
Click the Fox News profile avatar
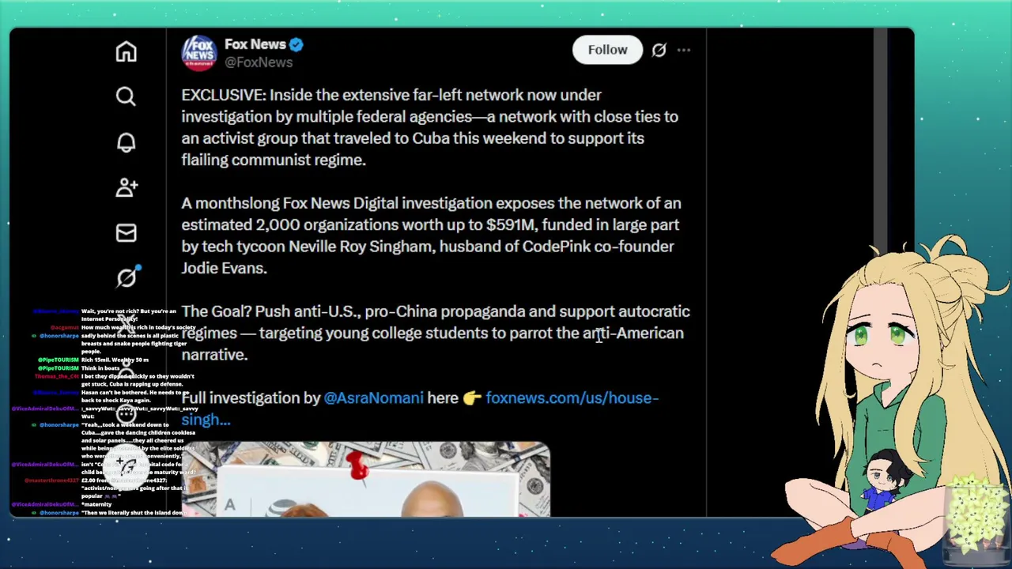[199, 53]
